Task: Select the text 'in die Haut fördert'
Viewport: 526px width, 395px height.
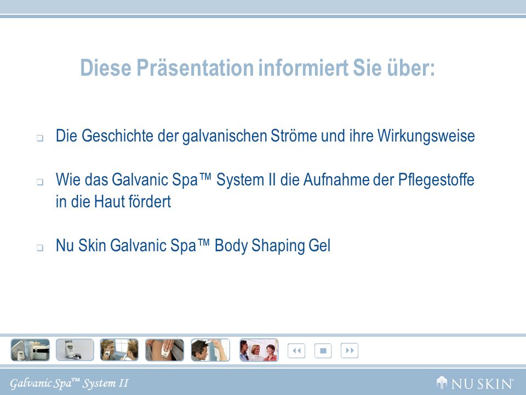Action: pos(113,201)
